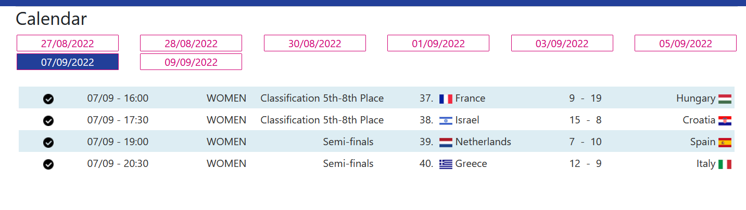Viewport: 746px width, 210px height.
Task: Open the 05/09/2022 match day
Action: (x=685, y=43)
